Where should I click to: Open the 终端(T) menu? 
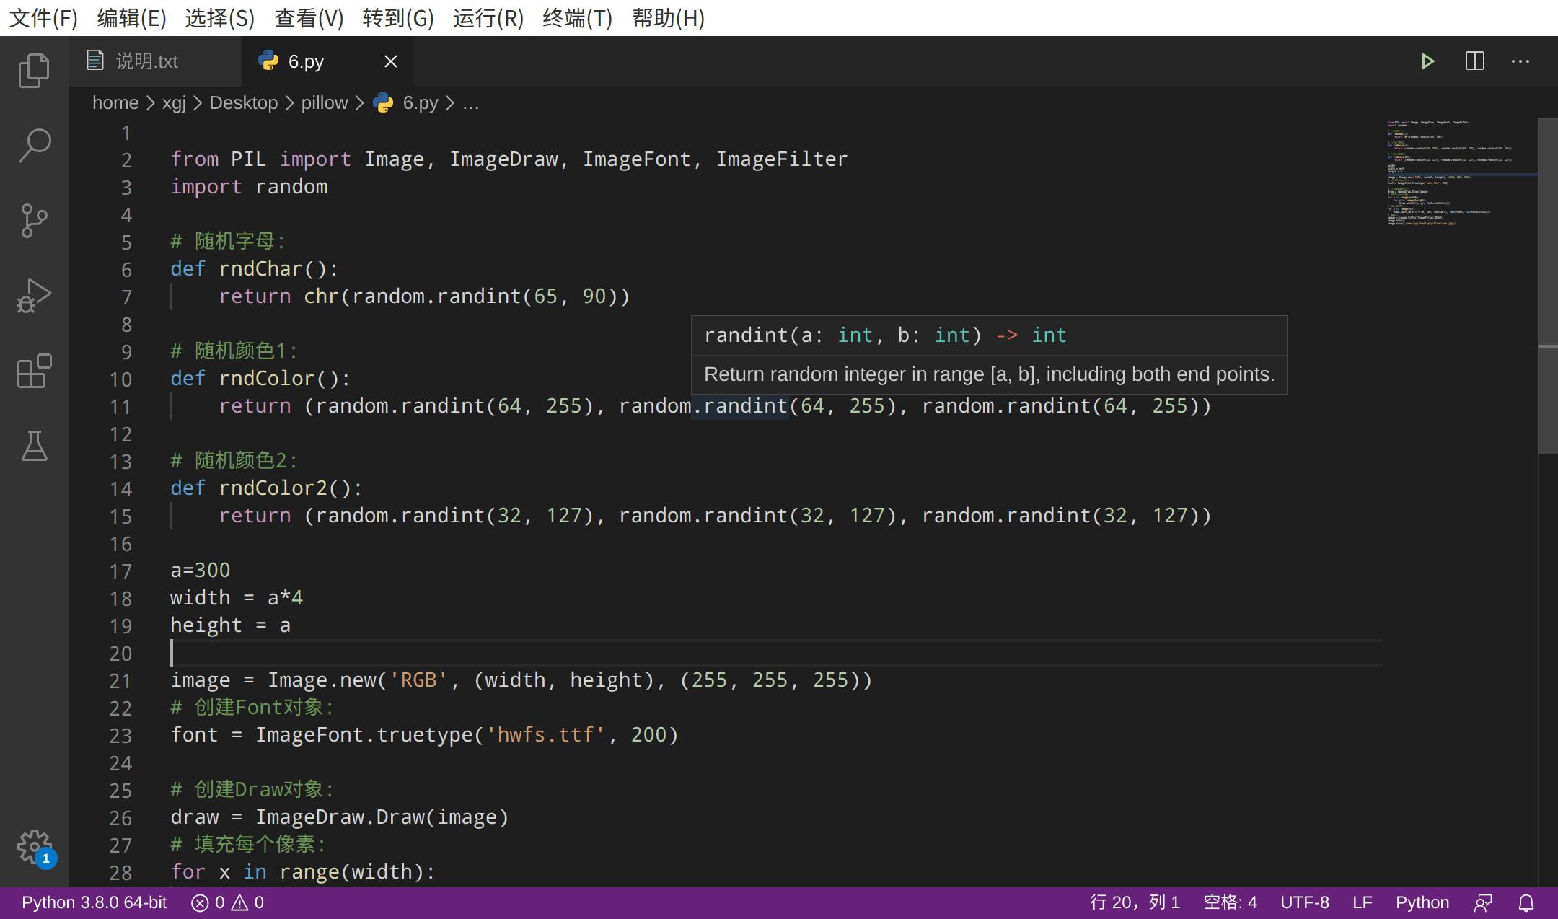tap(576, 18)
